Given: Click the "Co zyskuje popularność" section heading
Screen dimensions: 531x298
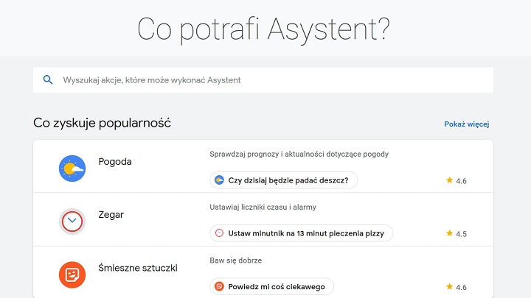Looking at the screenshot, I should pyautogui.click(x=102, y=123).
